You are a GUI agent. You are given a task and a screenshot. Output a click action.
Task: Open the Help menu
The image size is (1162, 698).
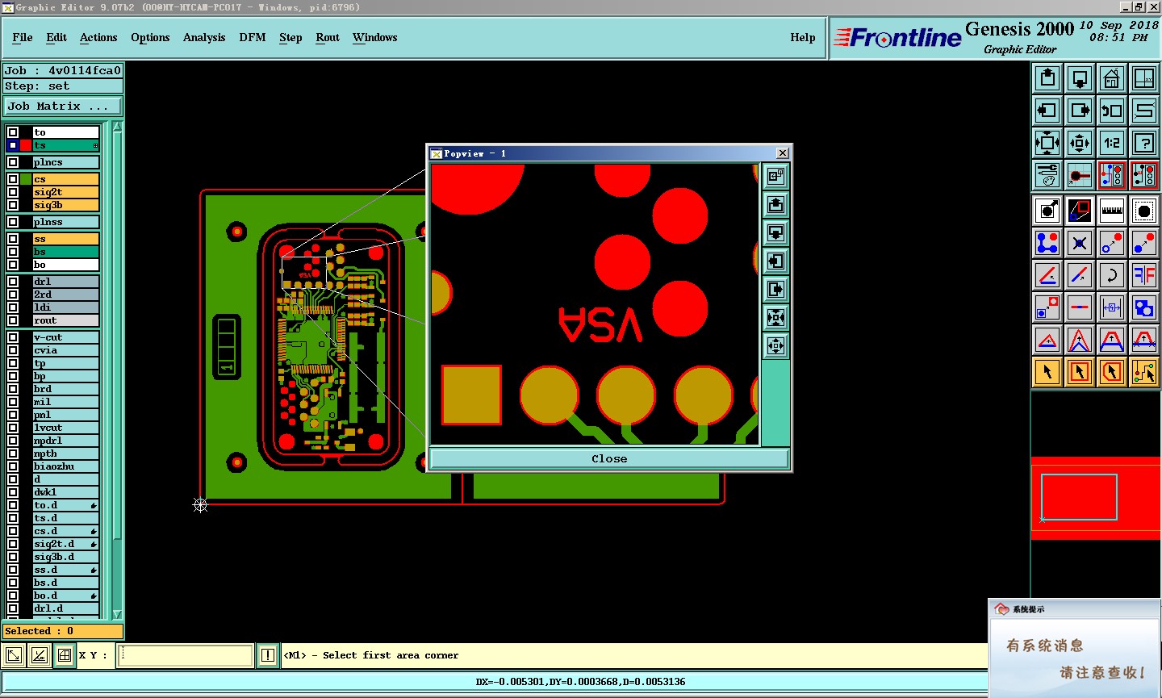[x=803, y=37]
